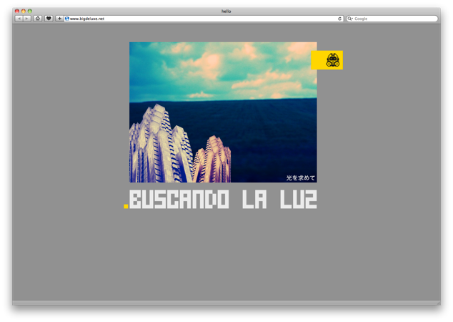Click the window title "hello"
Image resolution: width=453 pixels, height=322 pixels.
pyautogui.click(x=226, y=11)
